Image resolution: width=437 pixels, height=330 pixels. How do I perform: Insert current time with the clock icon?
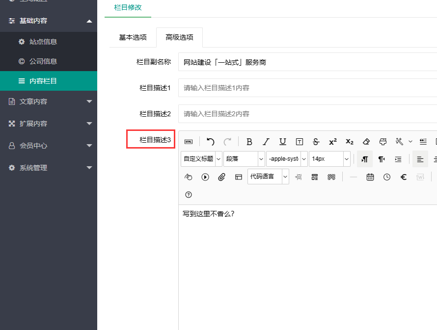tap(386, 177)
